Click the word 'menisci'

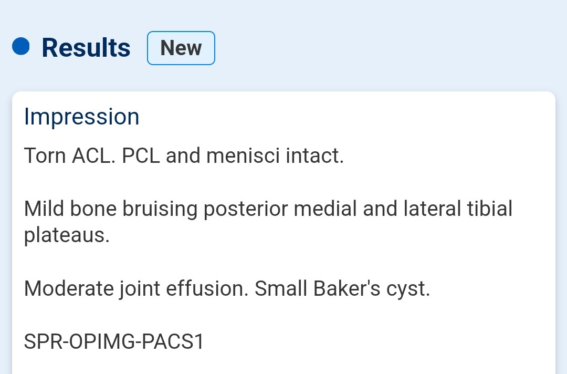pos(243,156)
